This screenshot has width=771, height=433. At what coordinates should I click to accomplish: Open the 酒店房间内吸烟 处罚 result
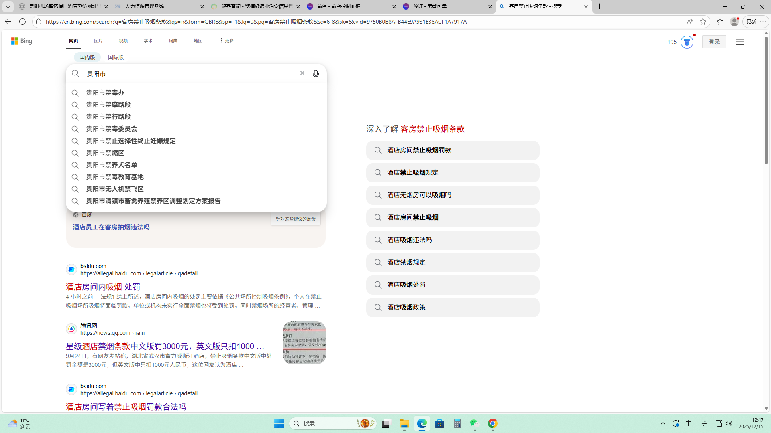coord(103,287)
